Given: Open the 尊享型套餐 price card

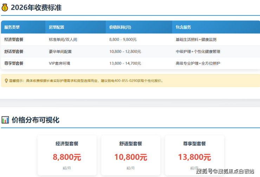Looking at the screenshot, I should (x=194, y=155).
